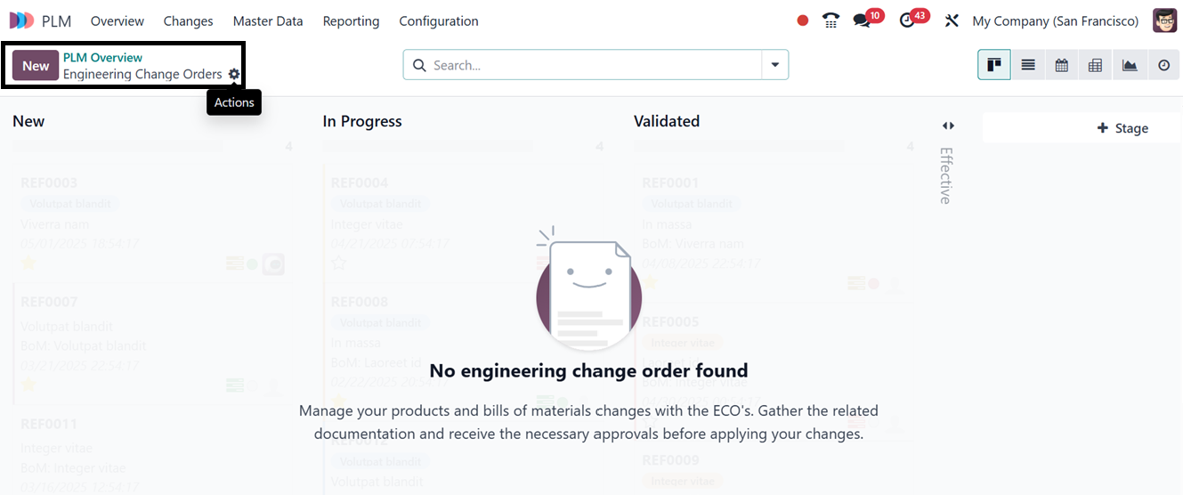This screenshot has width=1183, height=495.
Task: Open the conversations messages icon
Action: pyautogui.click(x=862, y=20)
